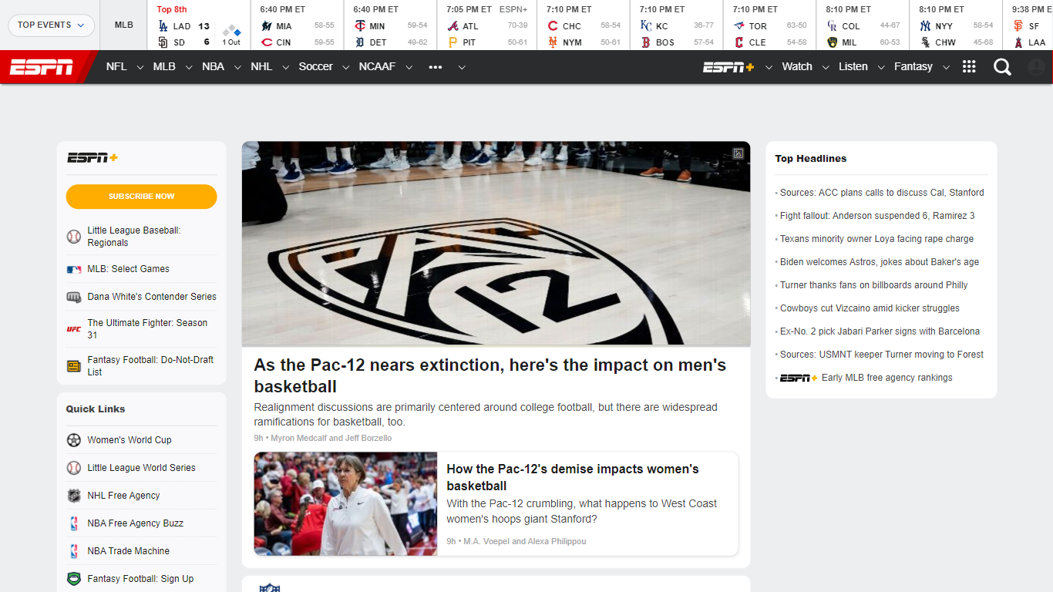Expand the more sports ellipsis menu
The width and height of the screenshot is (1053, 592).
(x=436, y=66)
